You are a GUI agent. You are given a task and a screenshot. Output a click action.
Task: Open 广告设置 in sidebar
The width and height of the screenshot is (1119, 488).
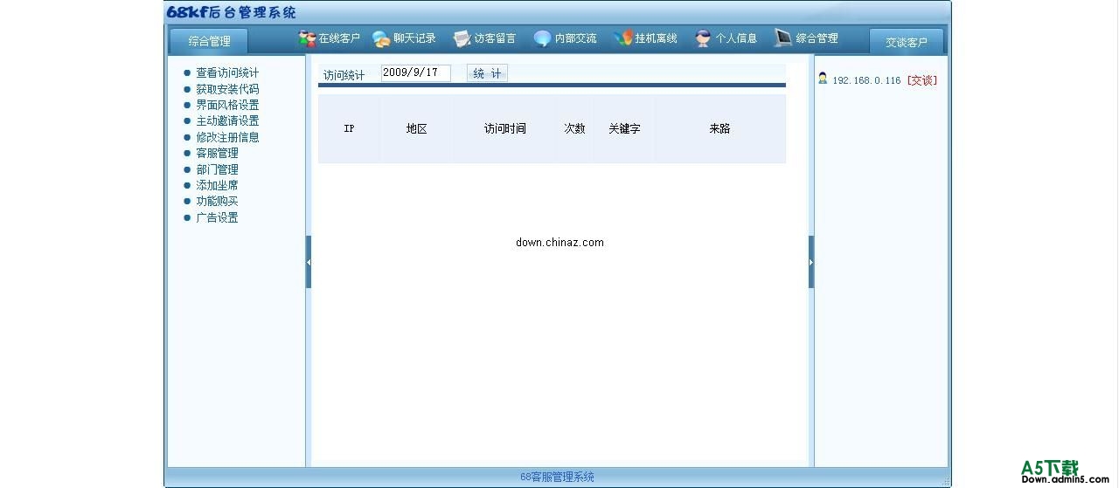217,217
